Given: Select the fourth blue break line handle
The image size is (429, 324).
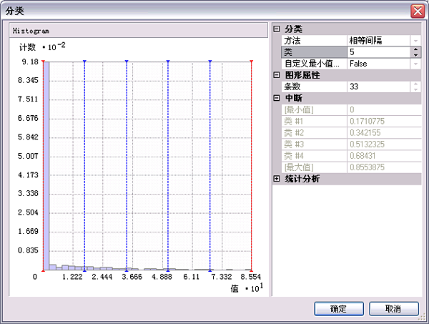Looking at the screenshot, I should [x=210, y=62].
